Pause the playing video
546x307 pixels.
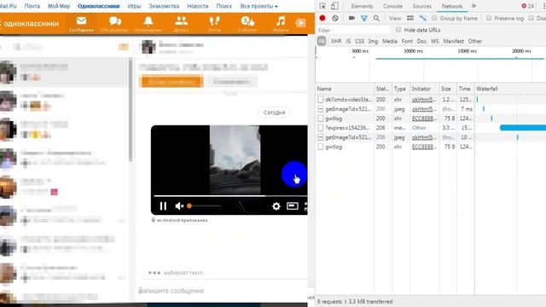pyautogui.click(x=163, y=206)
